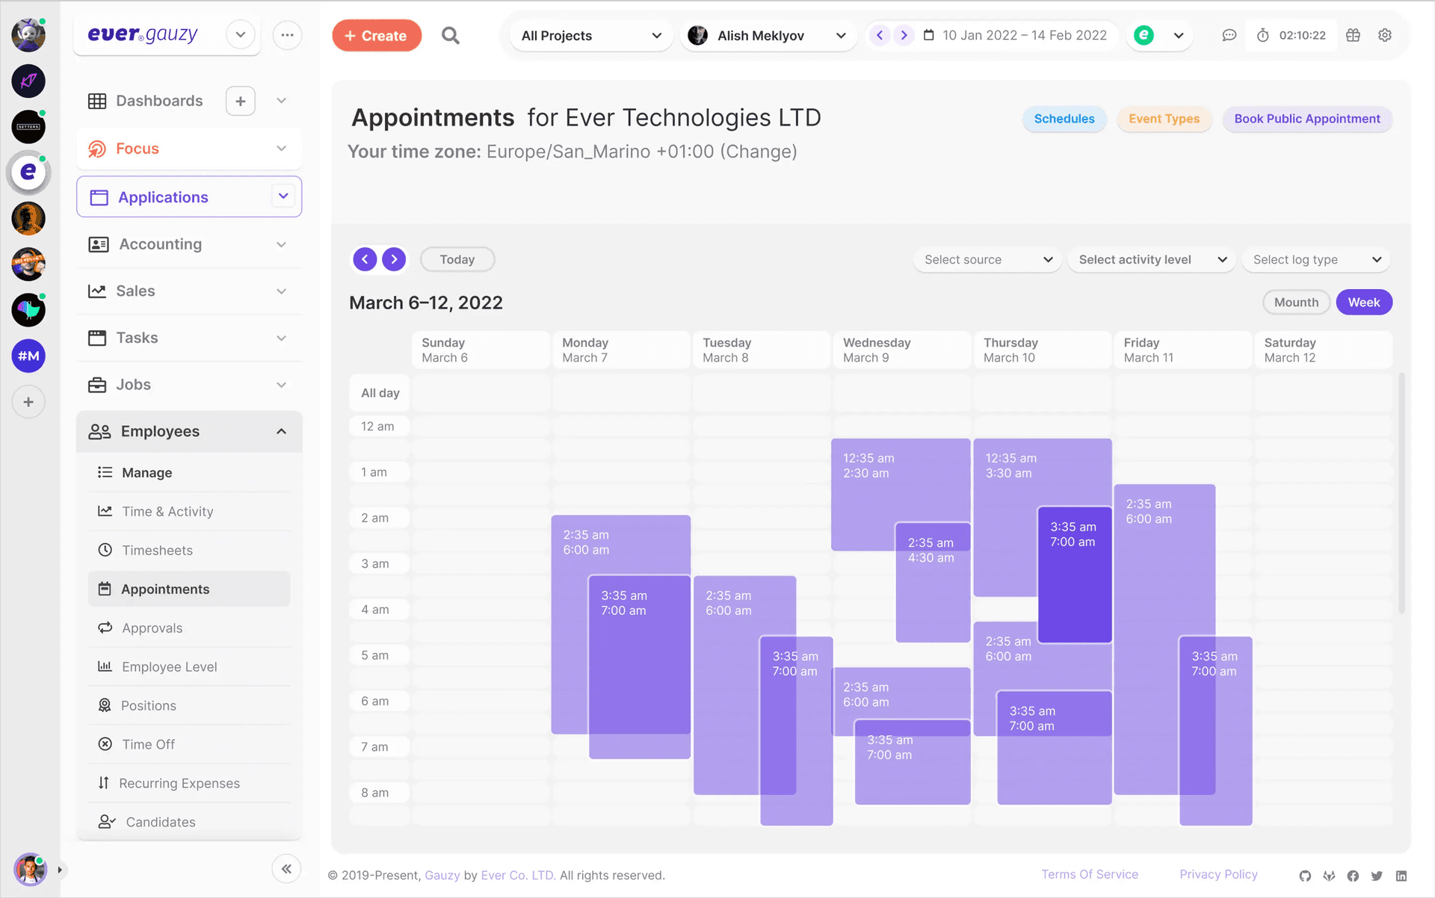Open settings gear icon in top bar
Screen dimensions: 1435x898
point(1384,35)
